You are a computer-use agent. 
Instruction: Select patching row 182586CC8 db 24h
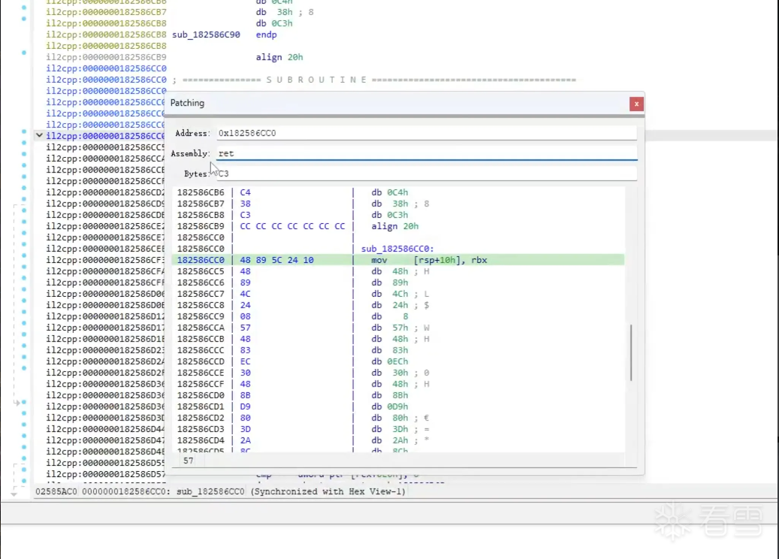398,305
